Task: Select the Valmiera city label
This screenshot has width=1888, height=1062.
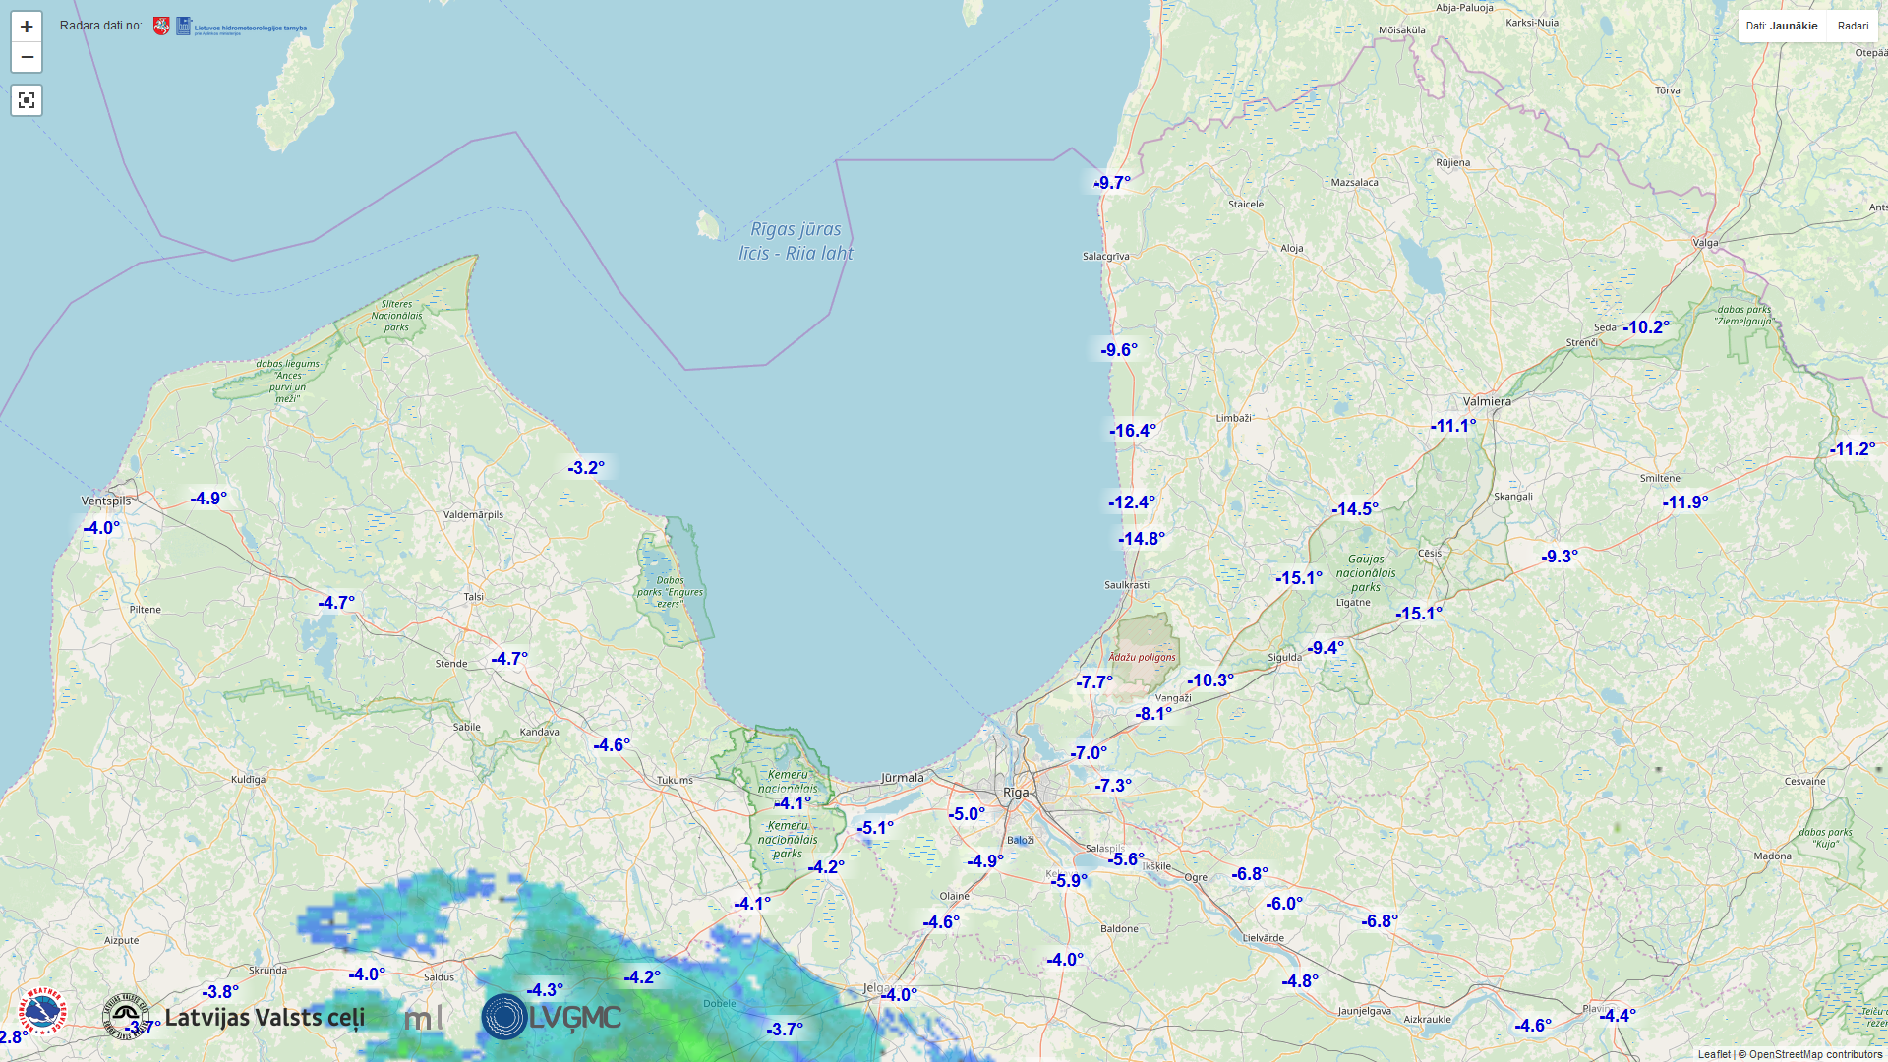Action: tap(1487, 401)
